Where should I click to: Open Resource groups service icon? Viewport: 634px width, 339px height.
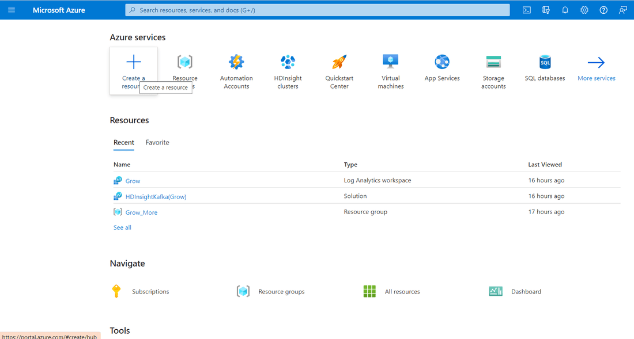[185, 62]
